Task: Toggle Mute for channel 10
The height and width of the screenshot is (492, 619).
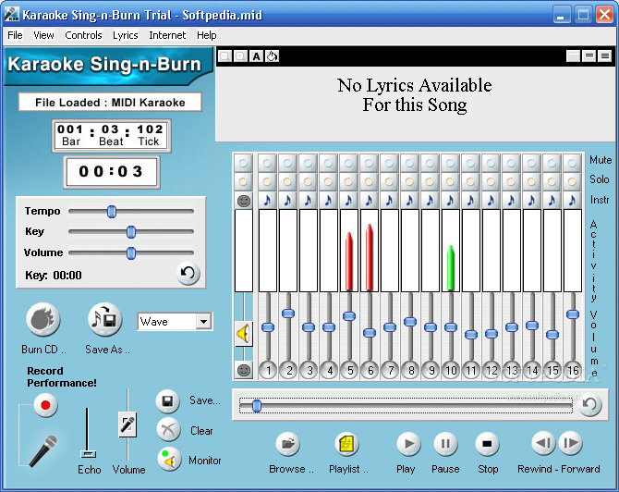Action: click(451, 163)
